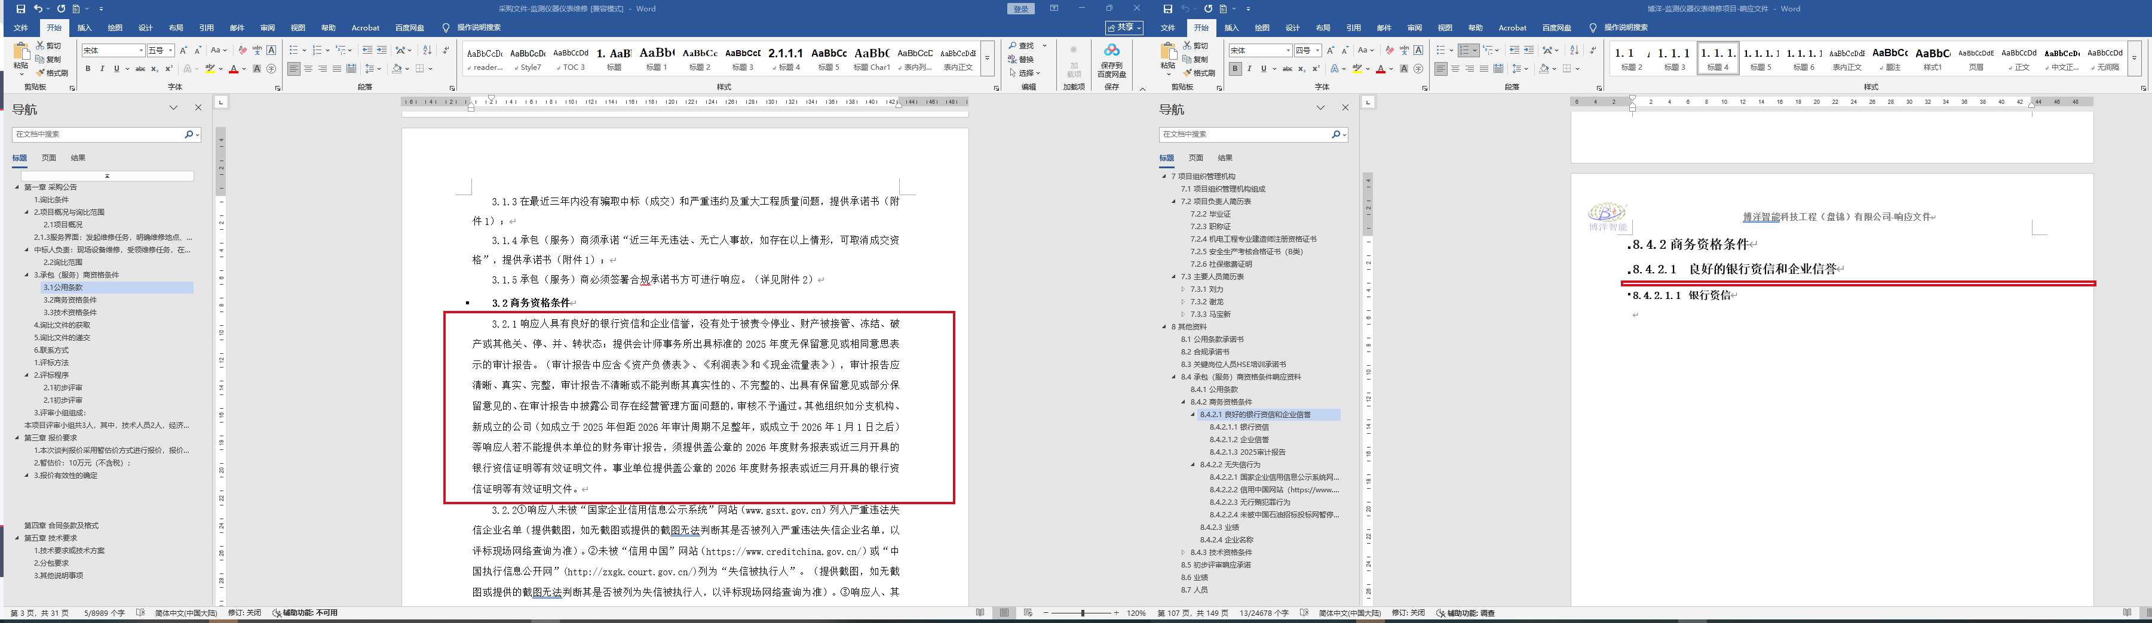The width and height of the screenshot is (2152, 623).
Task: Show paragraph marks in right Word window
Action: pyautogui.click(x=1593, y=50)
